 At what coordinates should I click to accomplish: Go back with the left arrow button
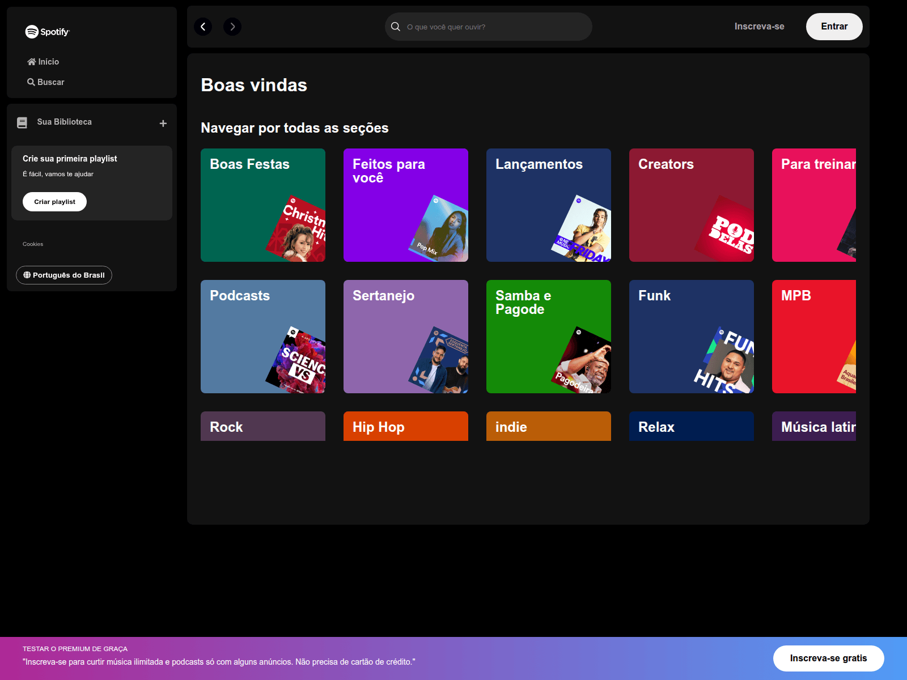[x=203, y=27]
